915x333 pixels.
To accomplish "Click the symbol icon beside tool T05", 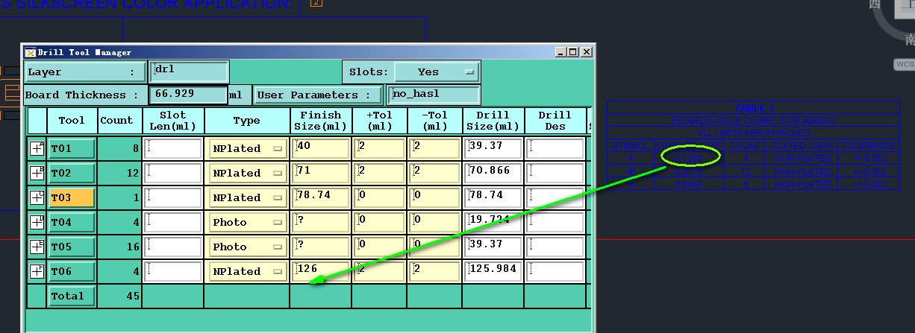I will click(37, 247).
